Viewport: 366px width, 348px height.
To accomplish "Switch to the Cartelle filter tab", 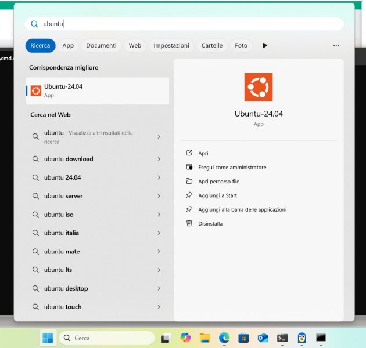I will click(x=212, y=45).
